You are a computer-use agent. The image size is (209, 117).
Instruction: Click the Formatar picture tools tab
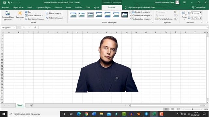(x=112, y=7)
